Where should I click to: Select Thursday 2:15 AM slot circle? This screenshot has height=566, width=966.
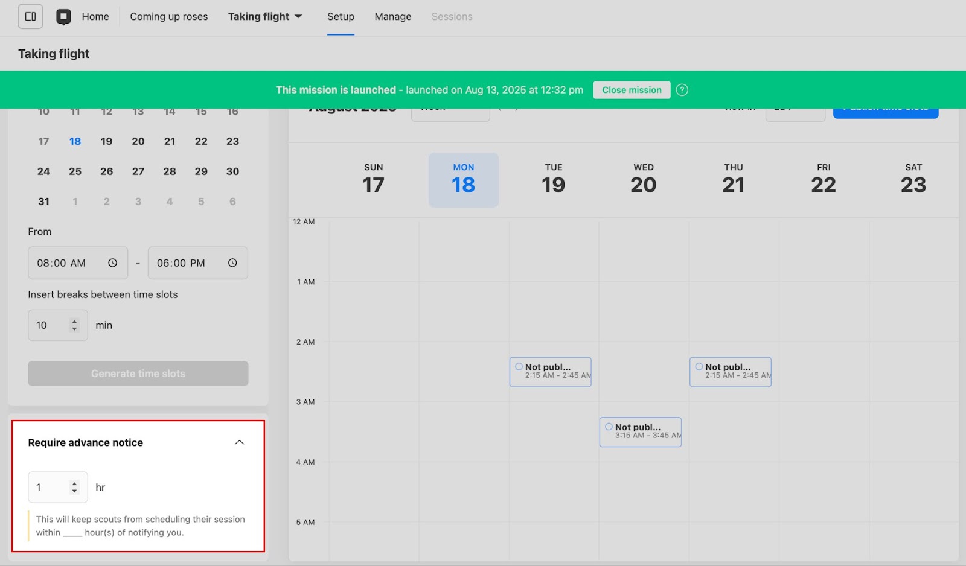[699, 366]
